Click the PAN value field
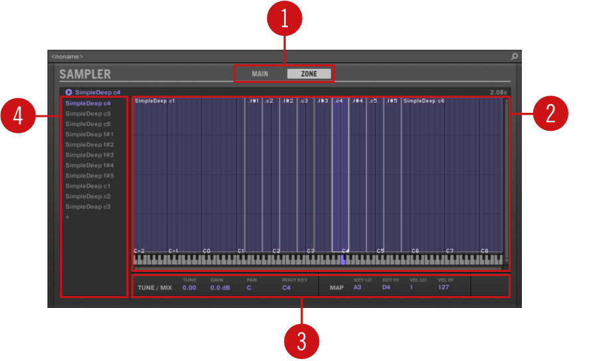This screenshot has width=605, height=361. 249,288
